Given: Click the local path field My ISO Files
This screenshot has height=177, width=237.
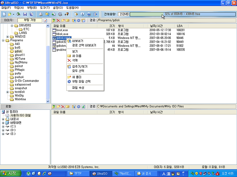Looking at the screenshot, I should pyautogui.click(x=166, y=107).
